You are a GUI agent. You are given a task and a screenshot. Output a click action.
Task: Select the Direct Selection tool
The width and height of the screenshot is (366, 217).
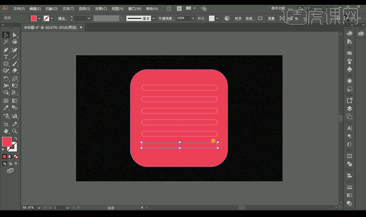pos(15,35)
